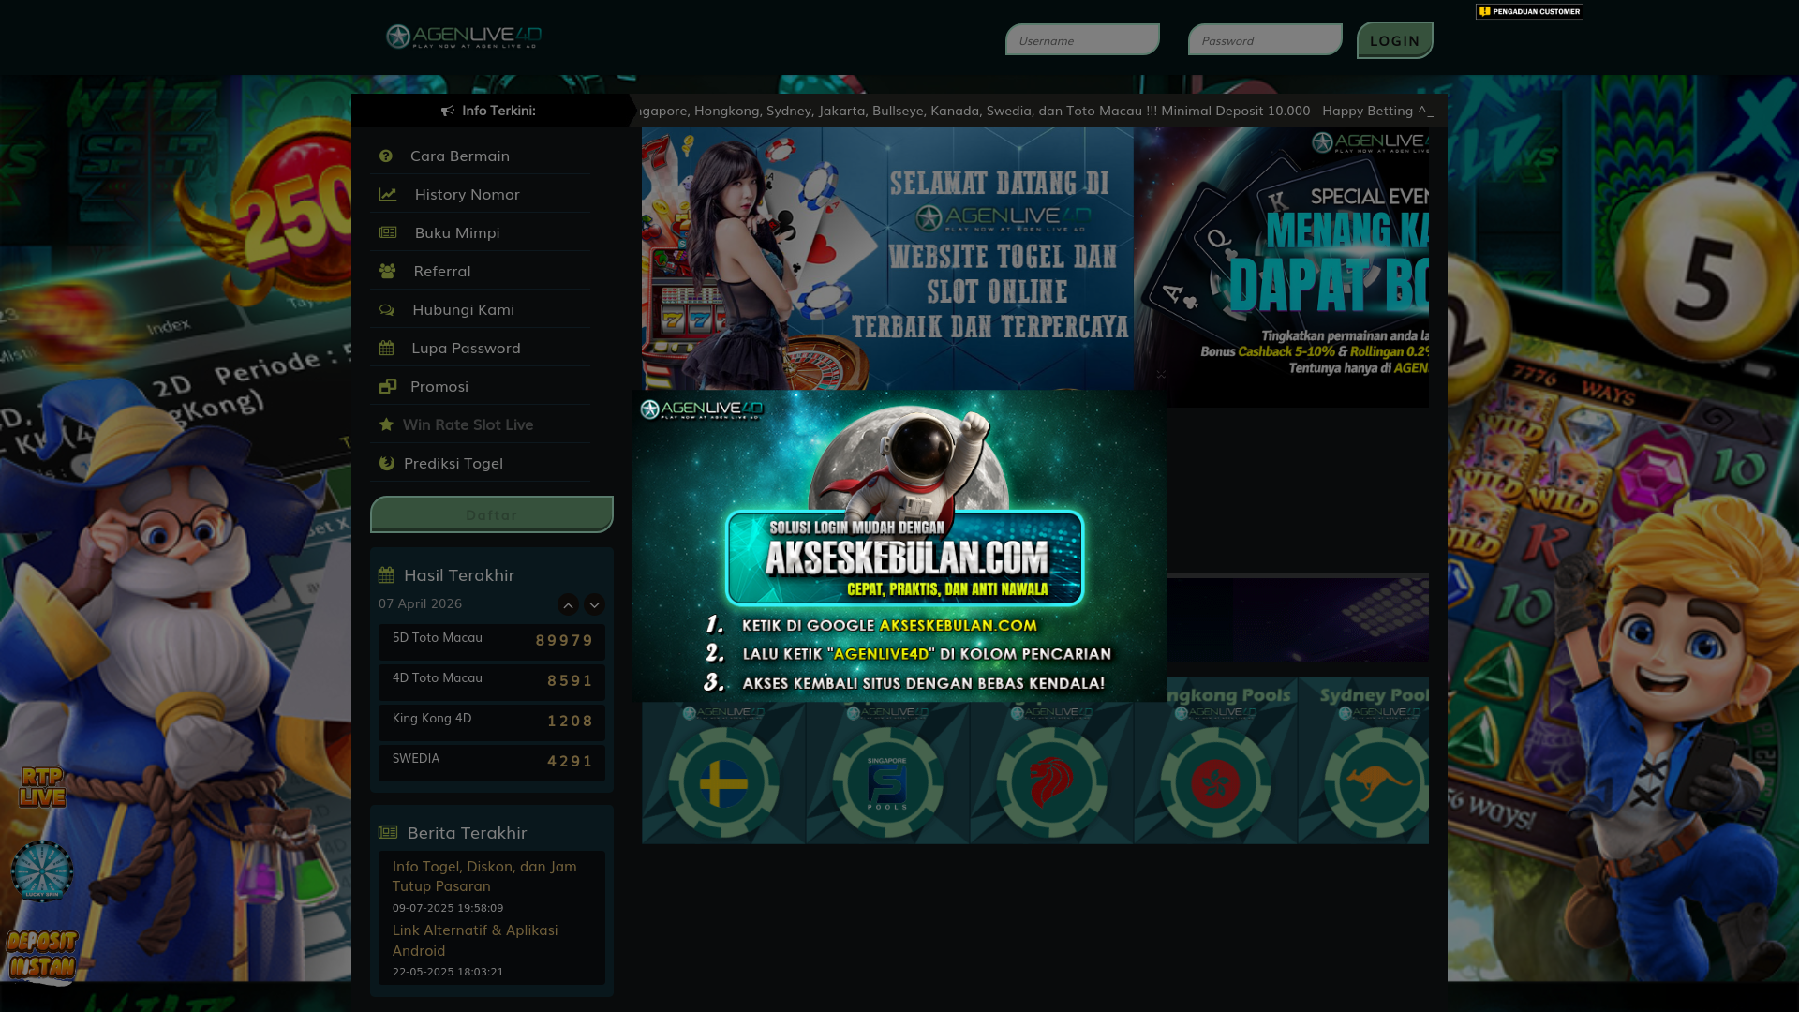Click the Password input field

(1265, 40)
